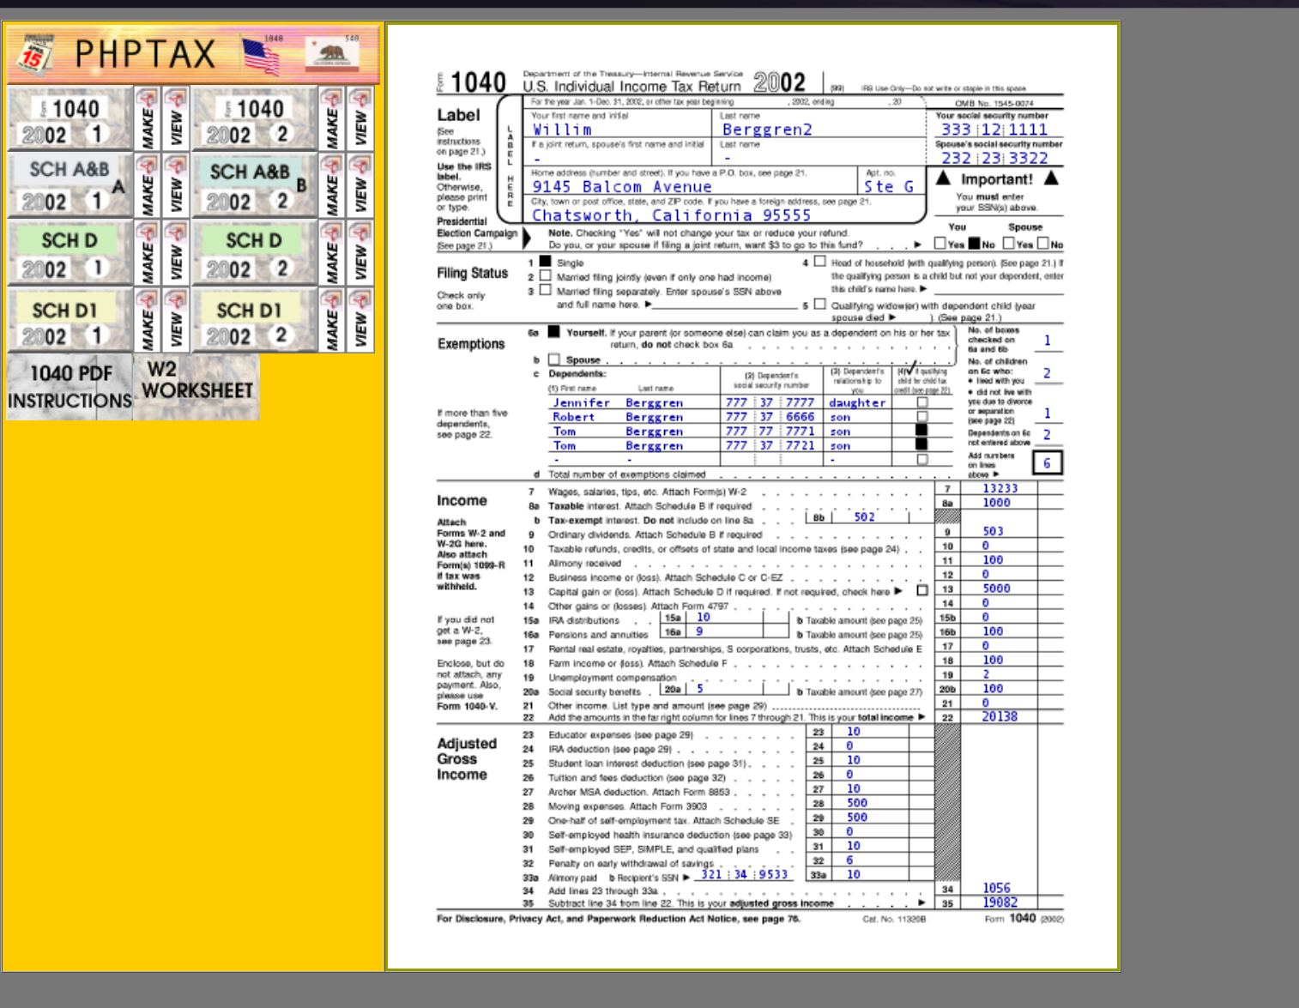Click VIEW icon for SCH D1 page 2
This screenshot has height=1008, width=1299.
tap(360, 320)
